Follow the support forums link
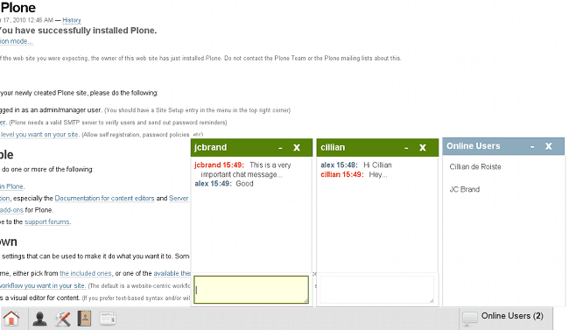 (46, 221)
